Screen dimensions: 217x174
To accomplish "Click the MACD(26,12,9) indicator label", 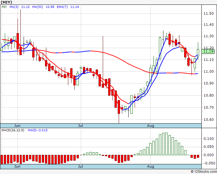I will pyautogui.click(x=13, y=130).
